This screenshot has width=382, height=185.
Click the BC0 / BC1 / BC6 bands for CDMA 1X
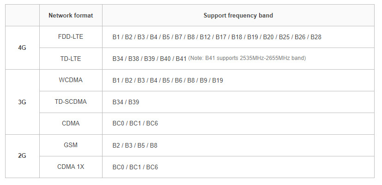[x=135, y=167]
